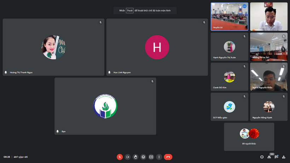
Task: Click the 'Thoát' key hint in fullscreen banner
Action: [130, 11]
